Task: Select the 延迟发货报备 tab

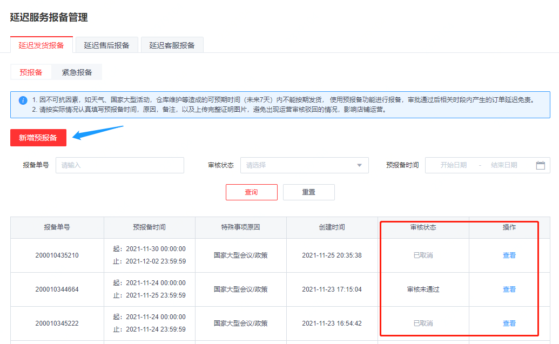Action: point(42,45)
